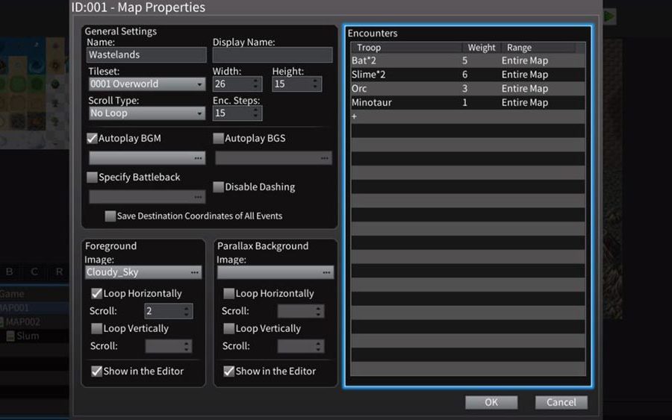This screenshot has height=420, width=672.
Task: Uncheck the Autoplay BGM checkbox
Action: (x=93, y=139)
